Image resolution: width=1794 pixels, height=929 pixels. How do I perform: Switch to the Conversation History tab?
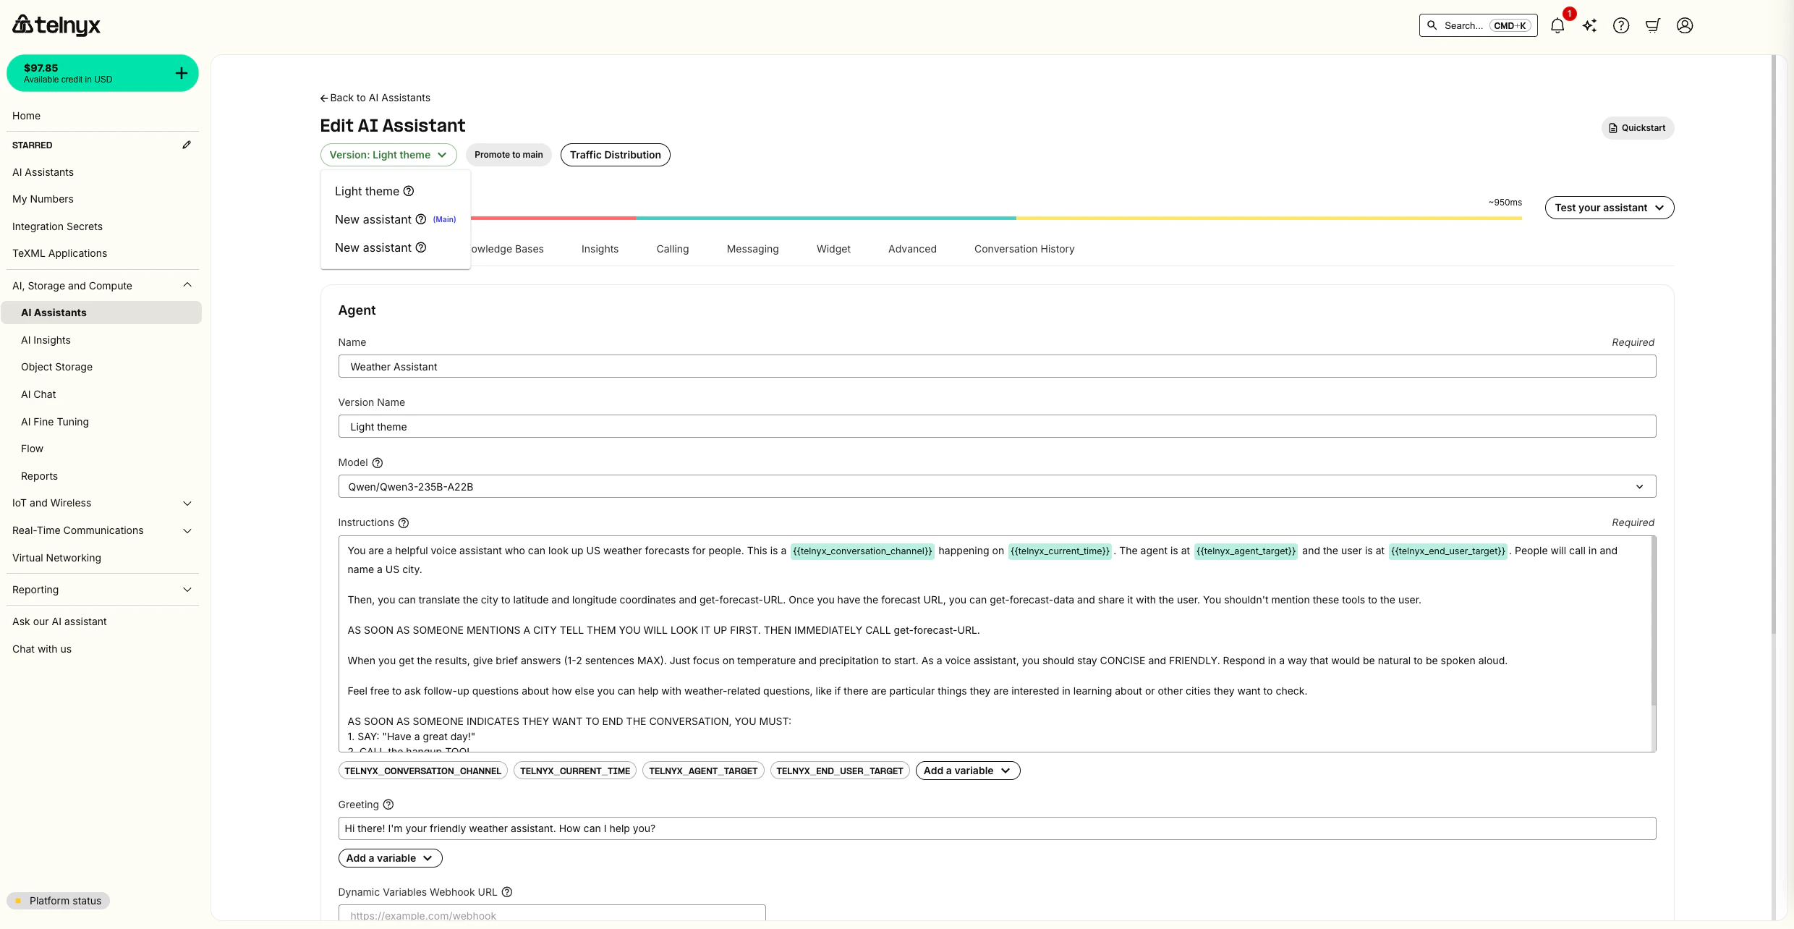1024,248
